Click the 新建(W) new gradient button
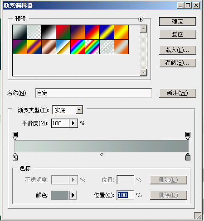The height and width of the screenshot is (221, 204). point(178,93)
